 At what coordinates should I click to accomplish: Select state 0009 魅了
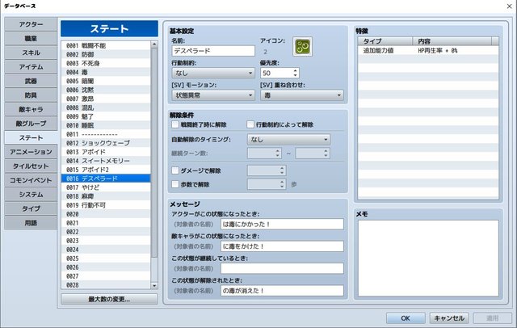point(106,116)
